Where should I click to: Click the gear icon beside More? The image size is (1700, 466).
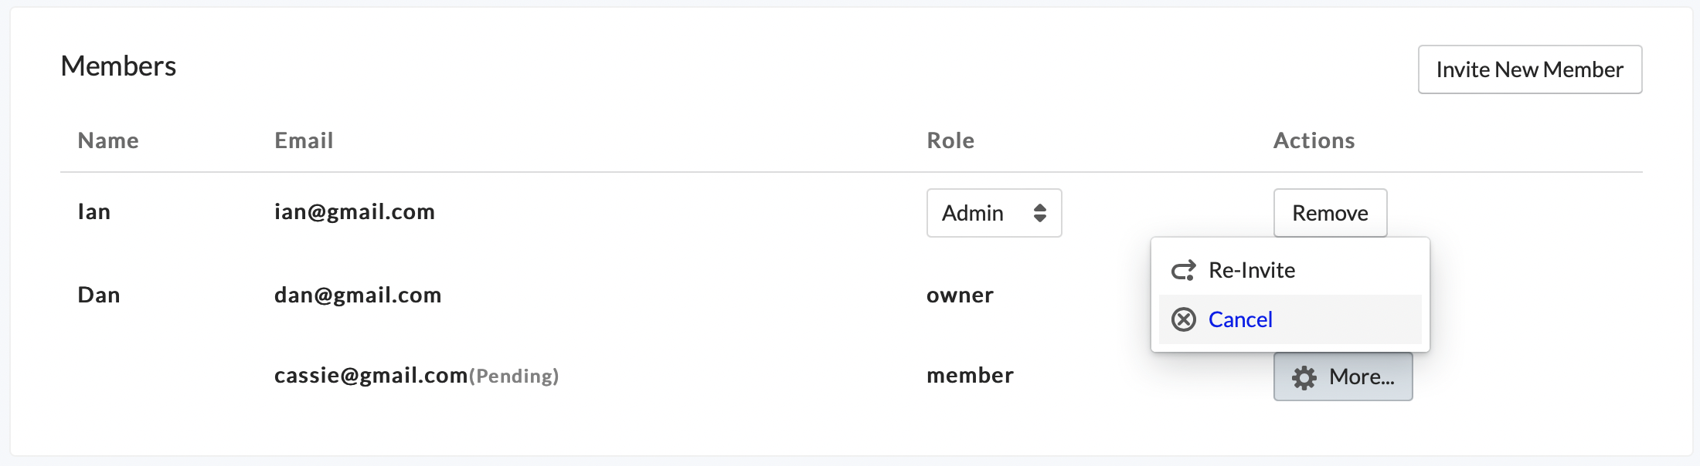point(1304,377)
